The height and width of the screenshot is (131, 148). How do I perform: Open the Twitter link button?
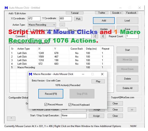tap(102, 13)
